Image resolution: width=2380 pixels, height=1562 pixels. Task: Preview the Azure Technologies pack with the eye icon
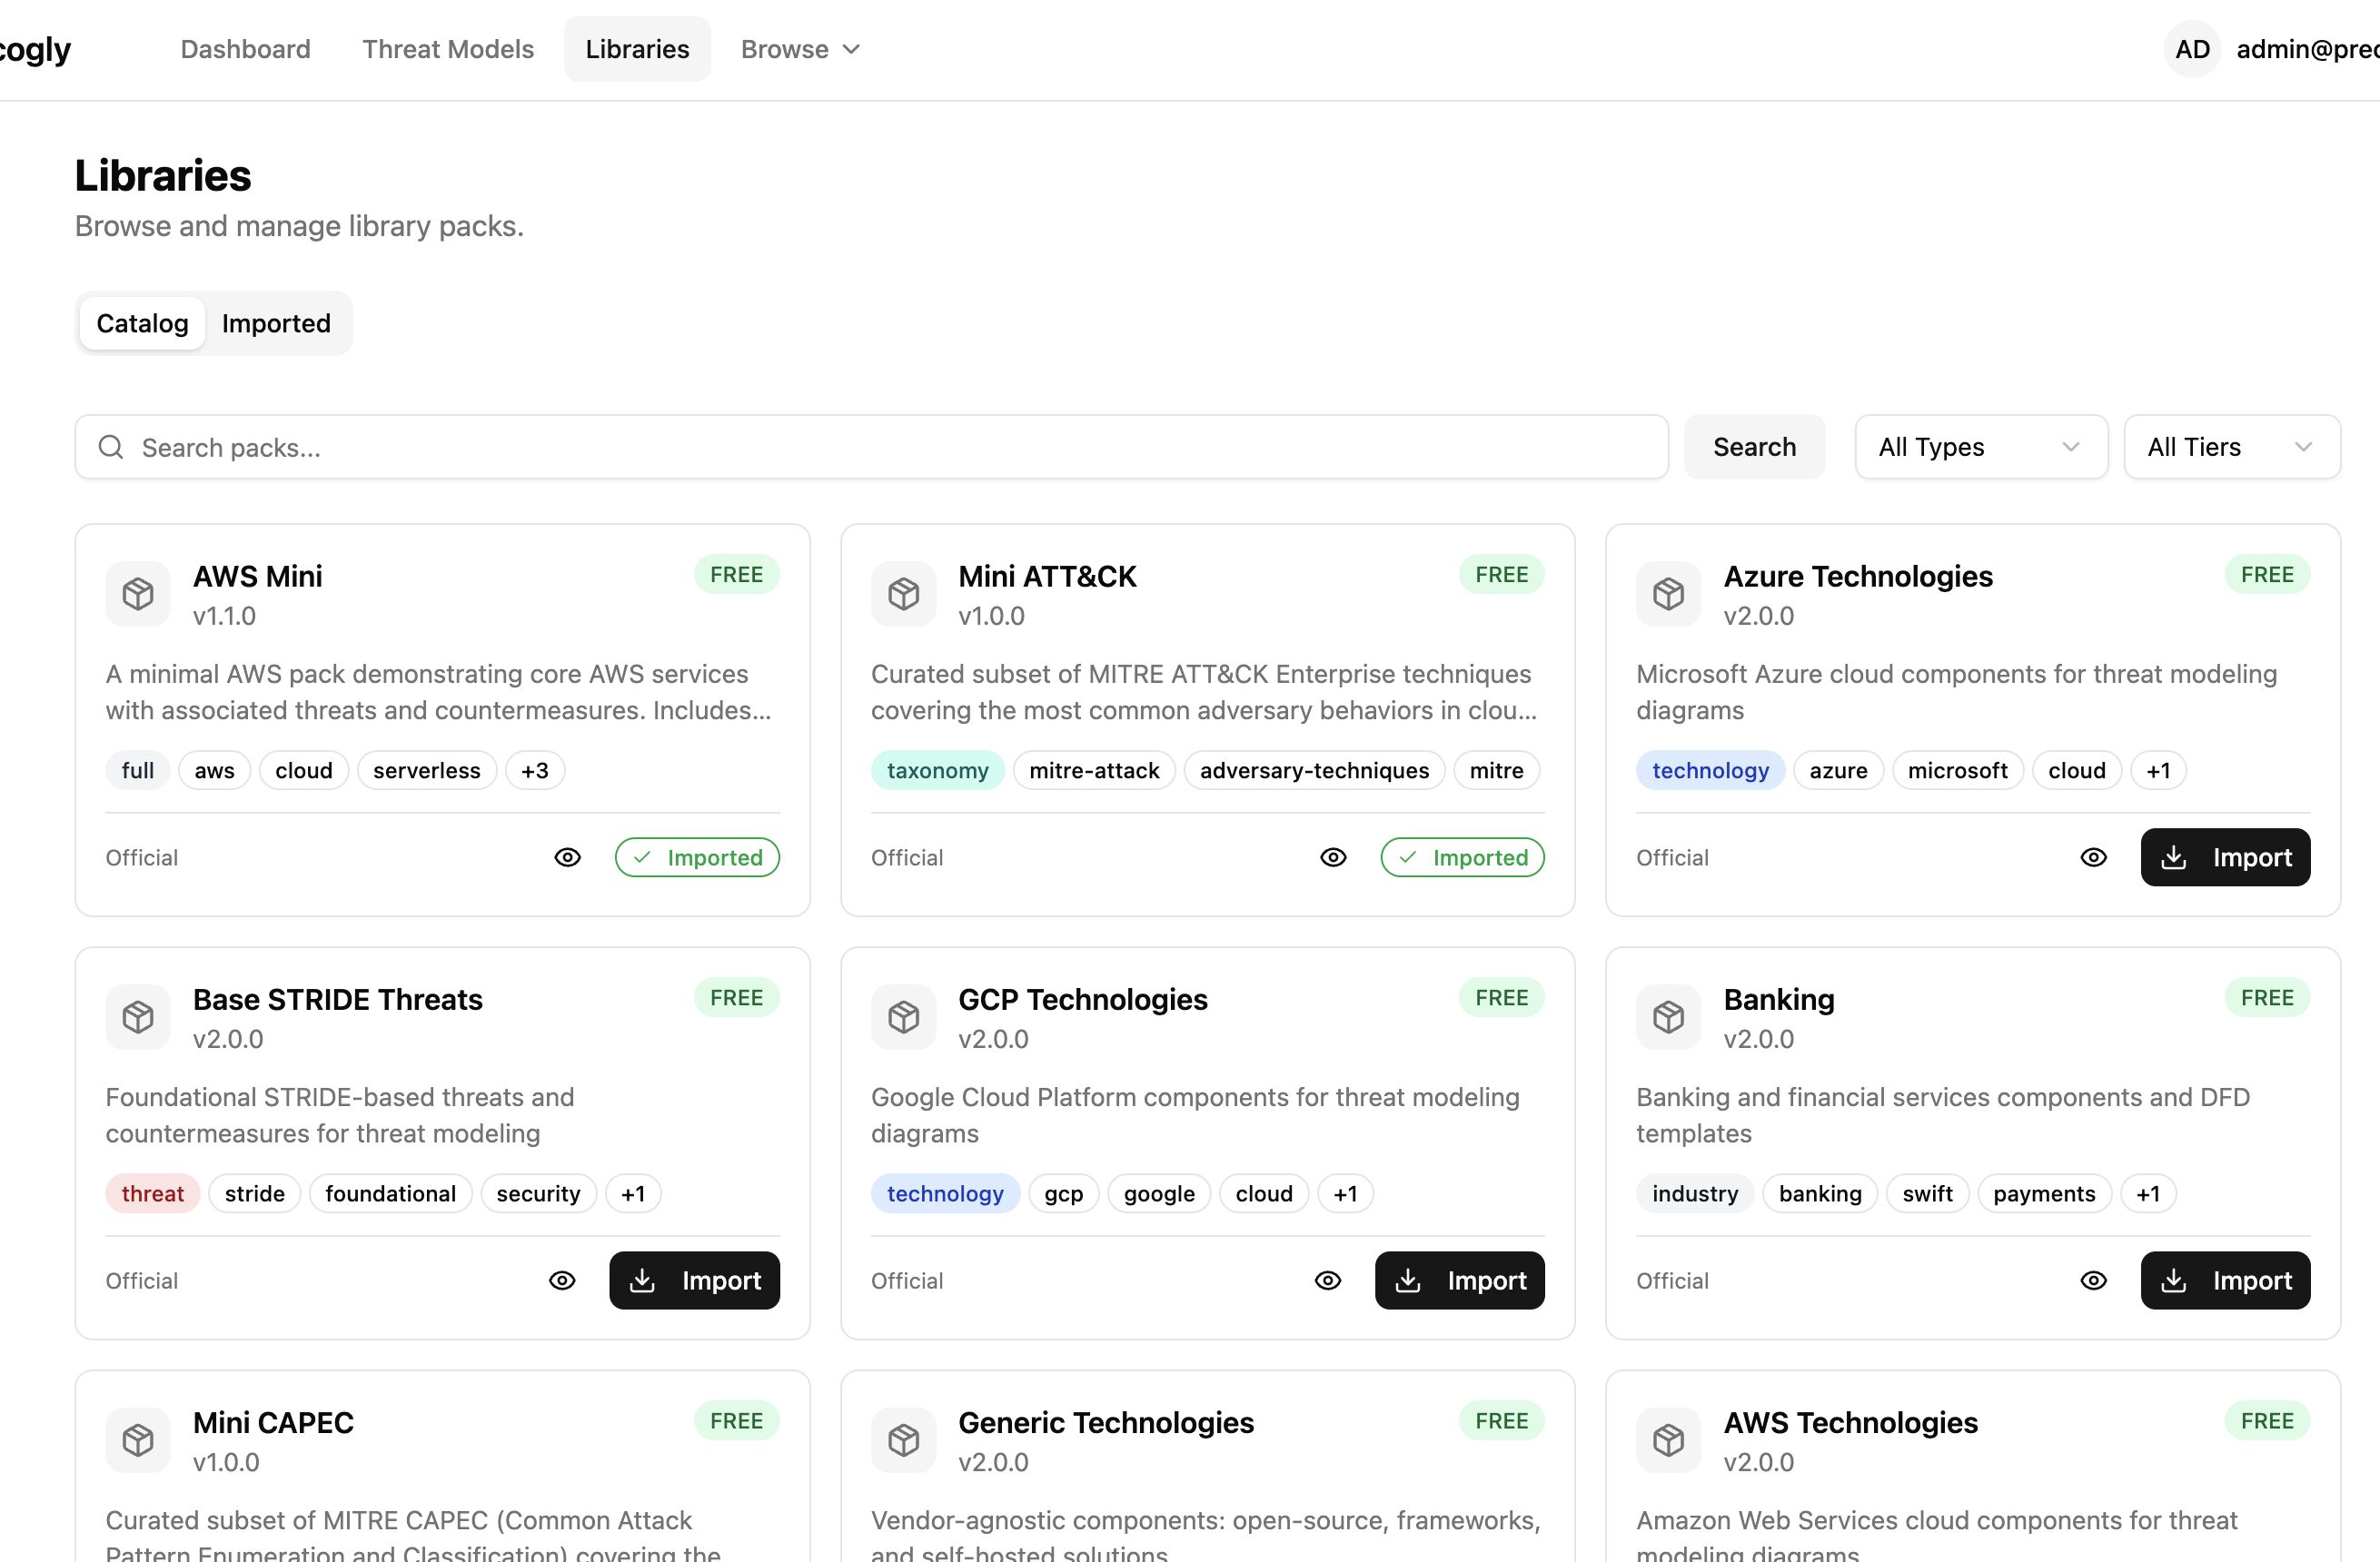click(x=2094, y=857)
